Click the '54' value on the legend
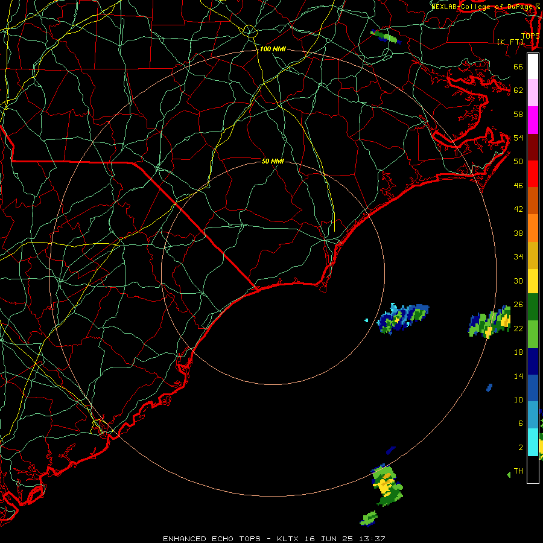This screenshot has height=543, width=543. tap(518, 138)
